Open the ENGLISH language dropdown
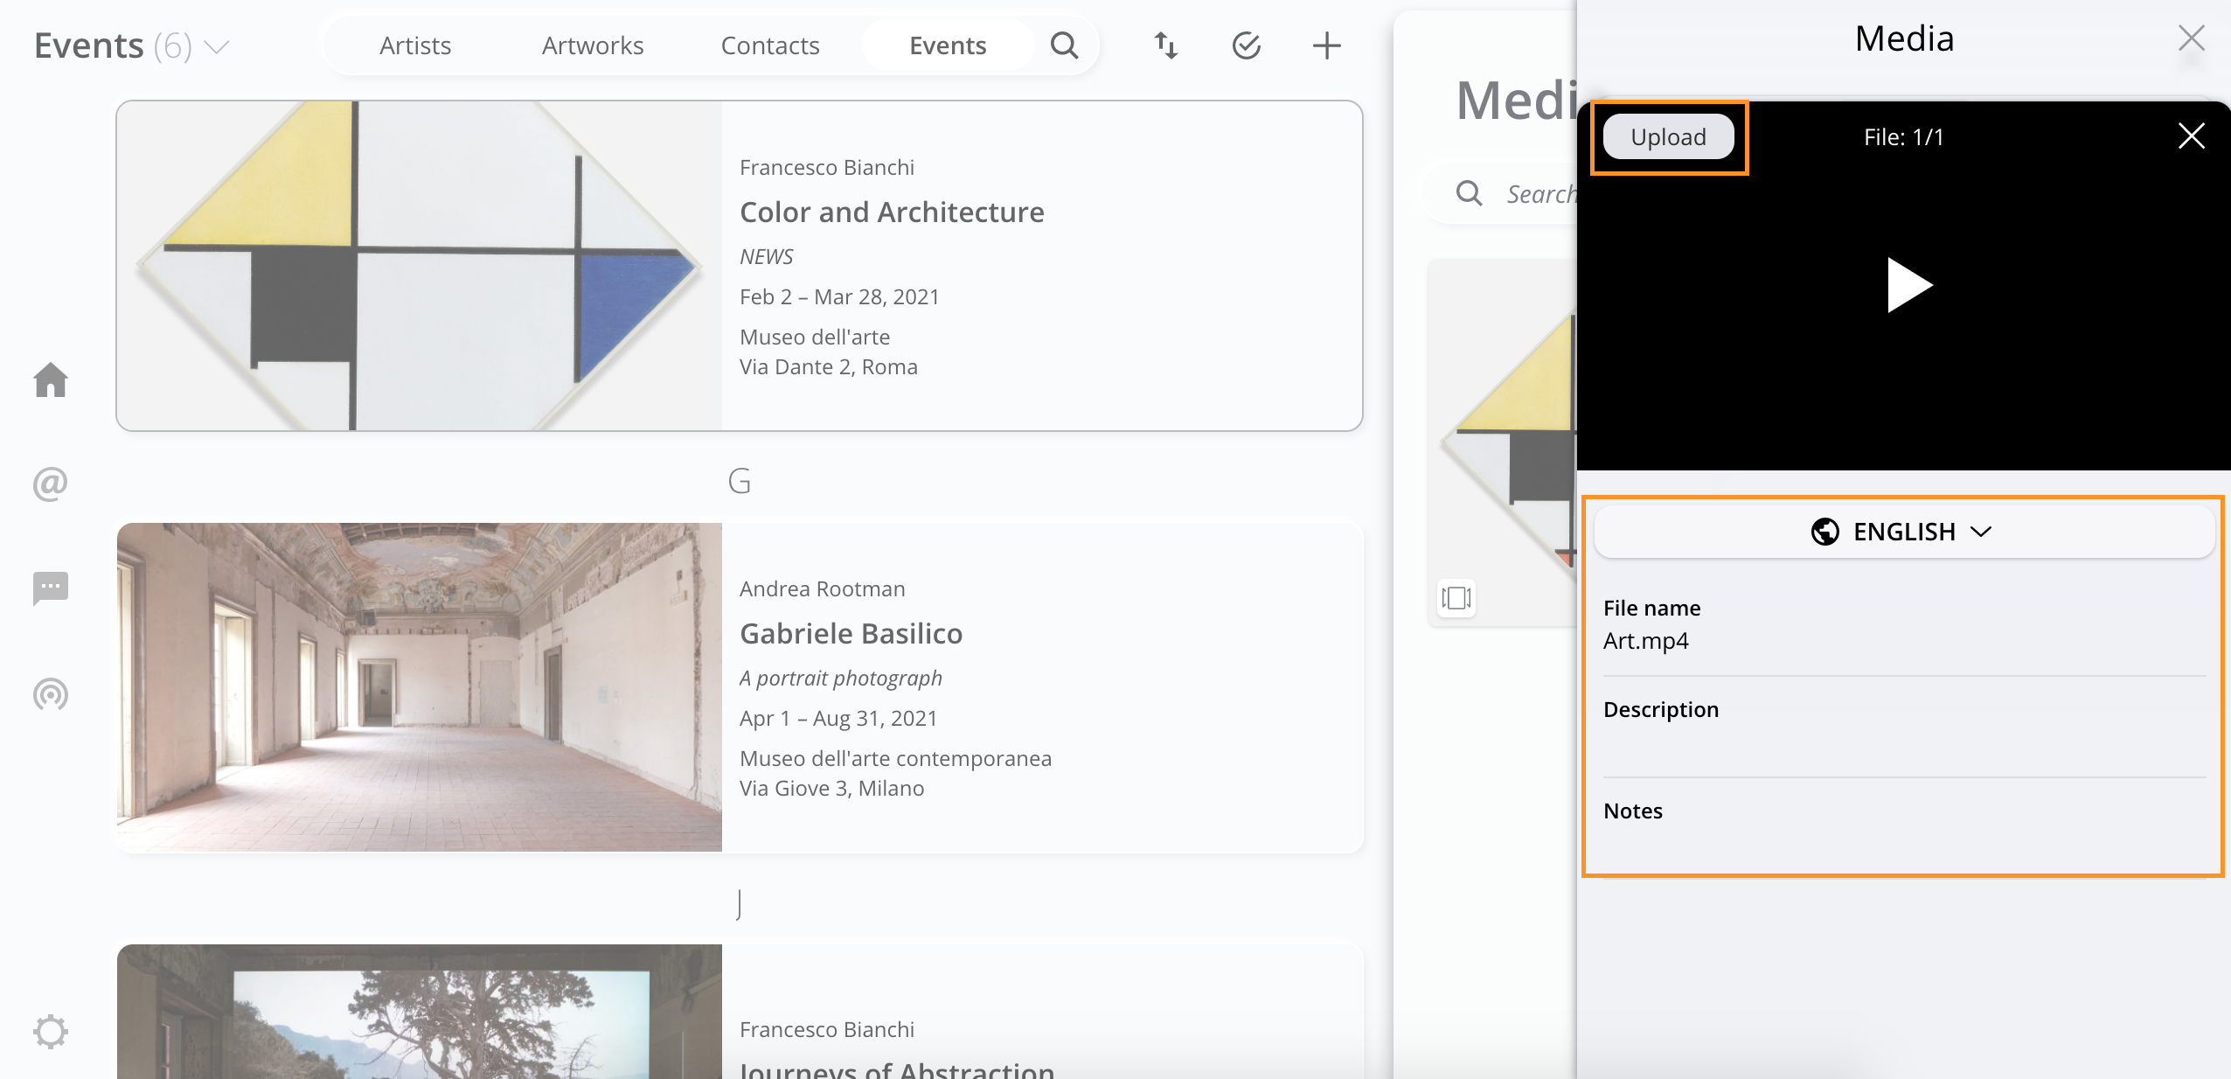Viewport: 2231px width, 1079px height. pos(1903,532)
